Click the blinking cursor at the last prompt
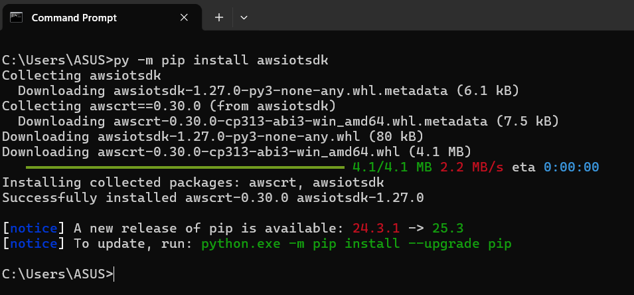 (116, 274)
